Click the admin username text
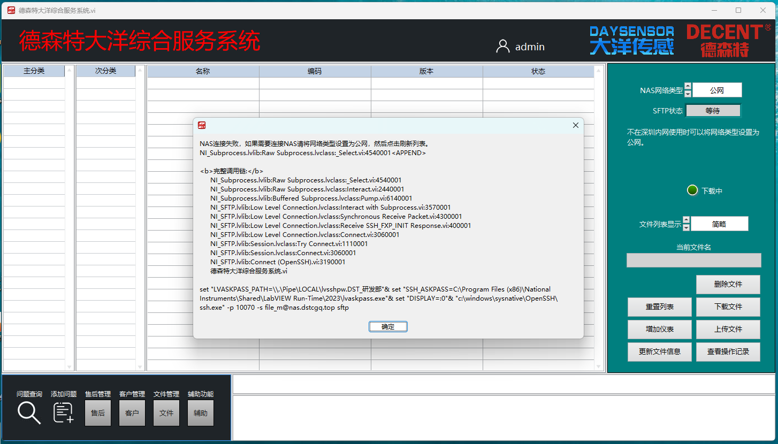 coord(530,47)
